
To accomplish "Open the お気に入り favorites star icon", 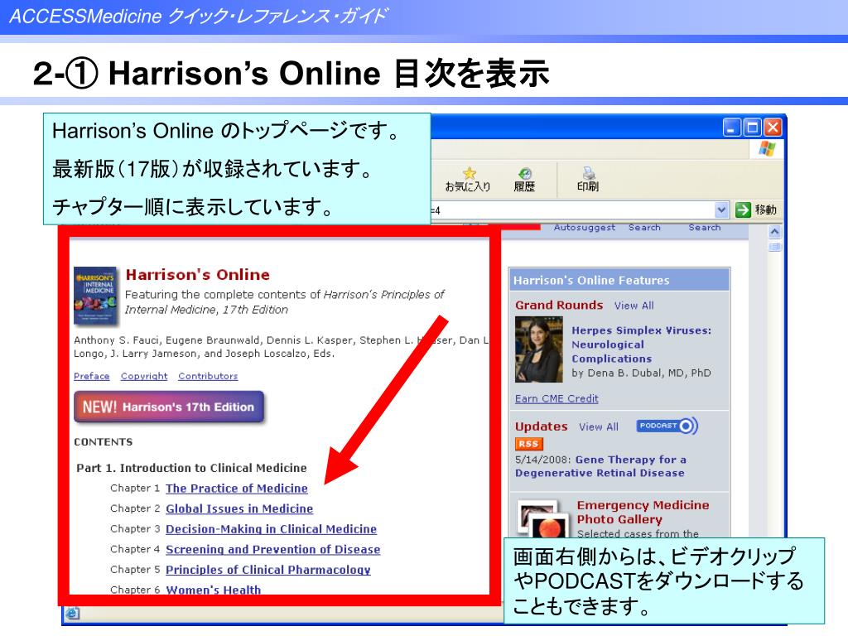I will 469,174.
